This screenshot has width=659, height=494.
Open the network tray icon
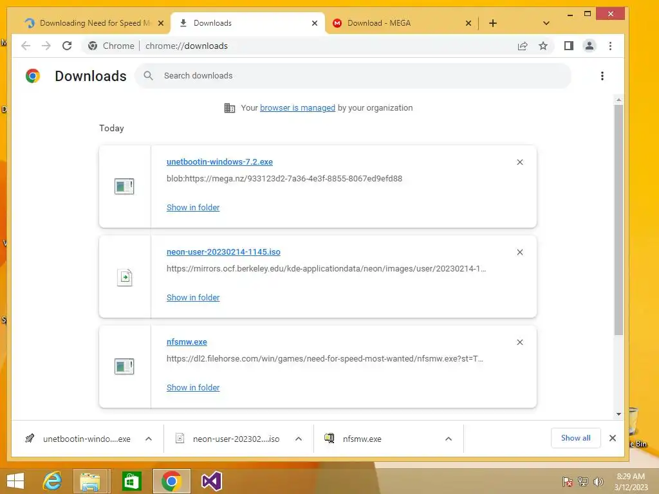pos(583,481)
